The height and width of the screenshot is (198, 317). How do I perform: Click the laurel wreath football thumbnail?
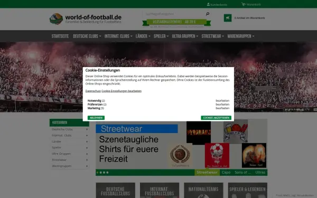(x=180, y=156)
